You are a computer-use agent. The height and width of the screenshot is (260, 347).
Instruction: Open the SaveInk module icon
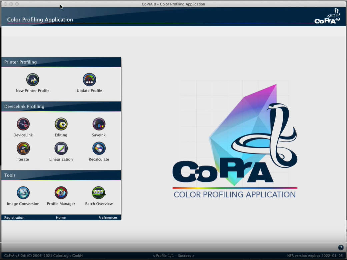(99, 124)
